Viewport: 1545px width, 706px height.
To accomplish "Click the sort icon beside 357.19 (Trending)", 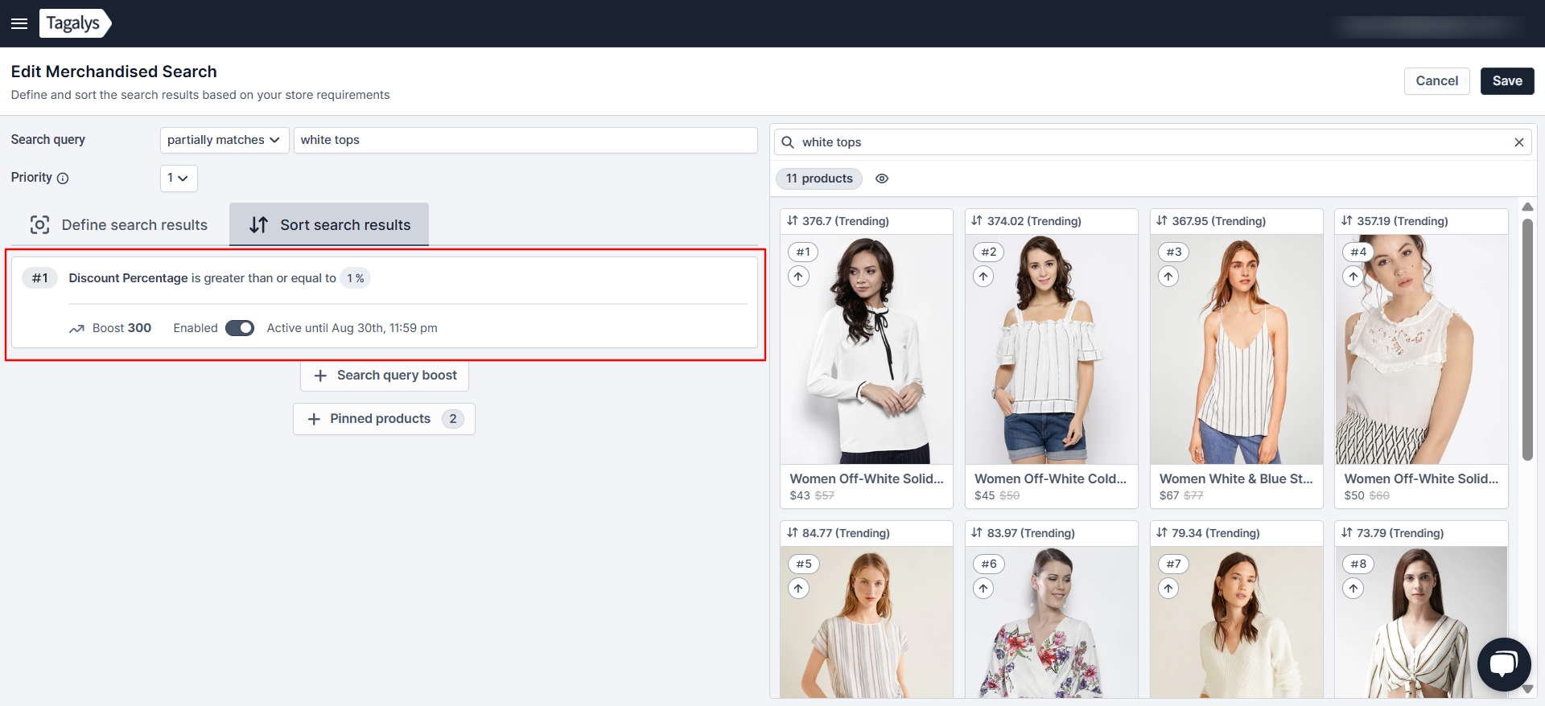I will point(1347,221).
